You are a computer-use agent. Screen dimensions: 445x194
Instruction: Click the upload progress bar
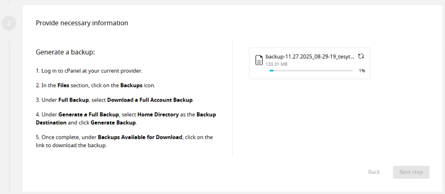coord(311,71)
